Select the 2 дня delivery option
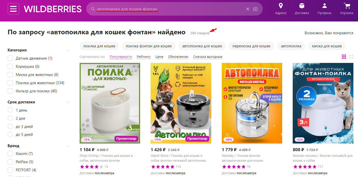 coord(10,118)
